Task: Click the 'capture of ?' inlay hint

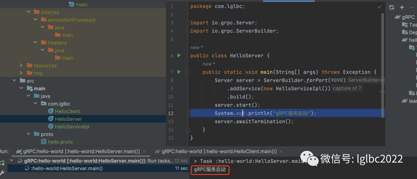Action: pos(347,88)
